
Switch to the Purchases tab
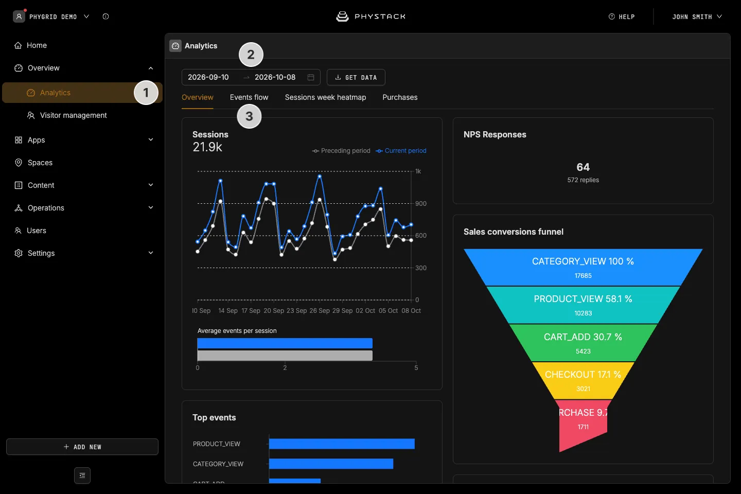tap(400, 97)
